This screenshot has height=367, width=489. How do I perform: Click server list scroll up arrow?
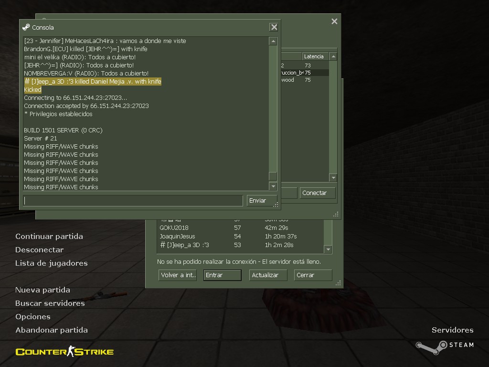pos(333,56)
